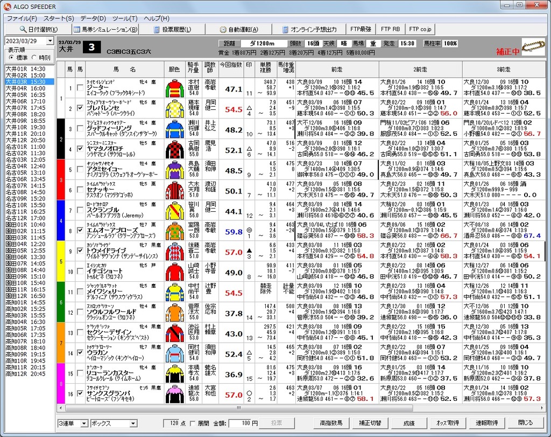Uncheck the box for horse 8 エムオーアプローズ
Viewport: 551px width, 437px height.
[80, 231]
